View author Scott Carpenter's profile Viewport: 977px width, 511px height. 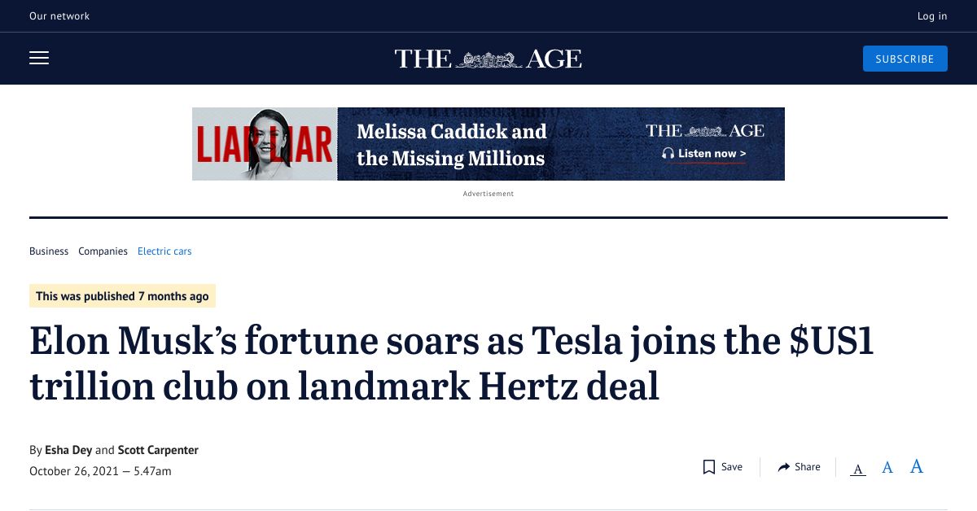(x=158, y=449)
